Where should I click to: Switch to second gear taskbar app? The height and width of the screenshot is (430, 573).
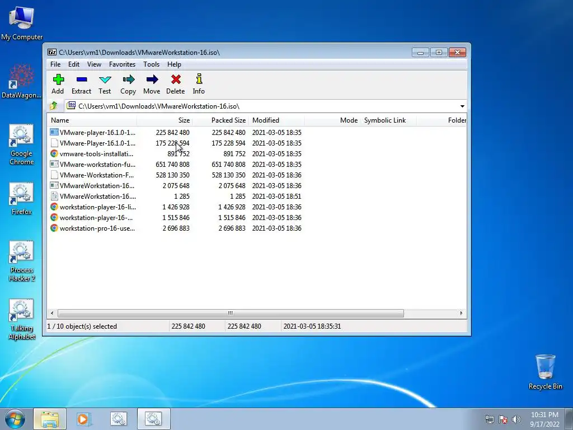point(153,419)
